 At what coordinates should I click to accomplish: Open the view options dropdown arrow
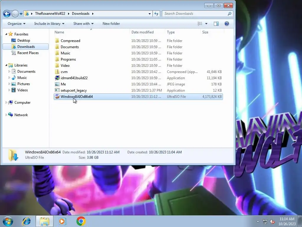tap(206, 24)
